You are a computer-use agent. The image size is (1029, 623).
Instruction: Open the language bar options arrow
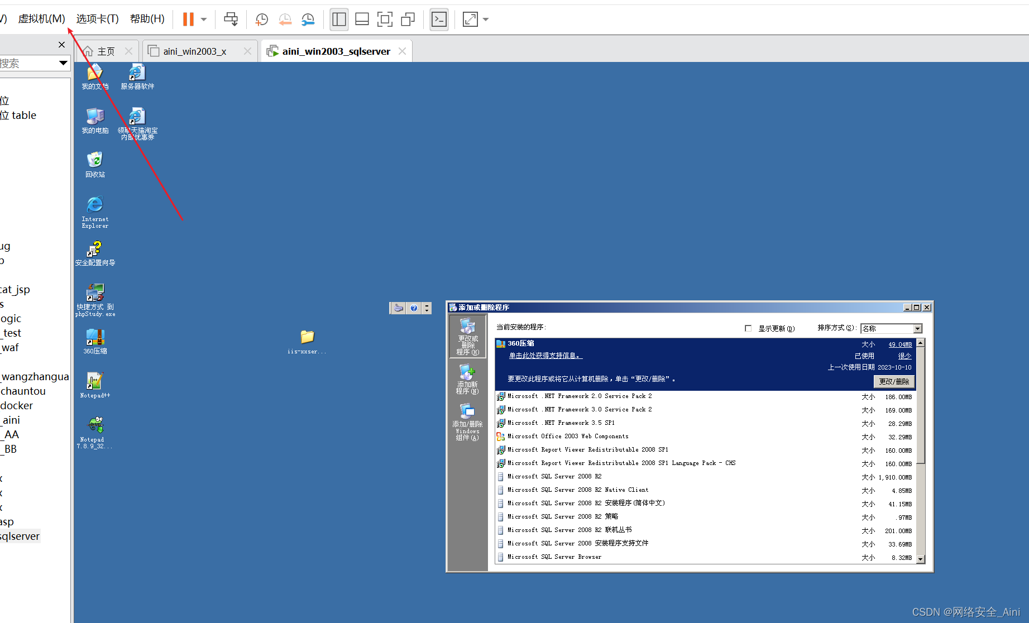coord(427,308)
